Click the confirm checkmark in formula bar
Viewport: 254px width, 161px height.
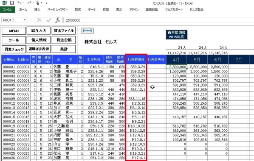(x=48, y=20)
